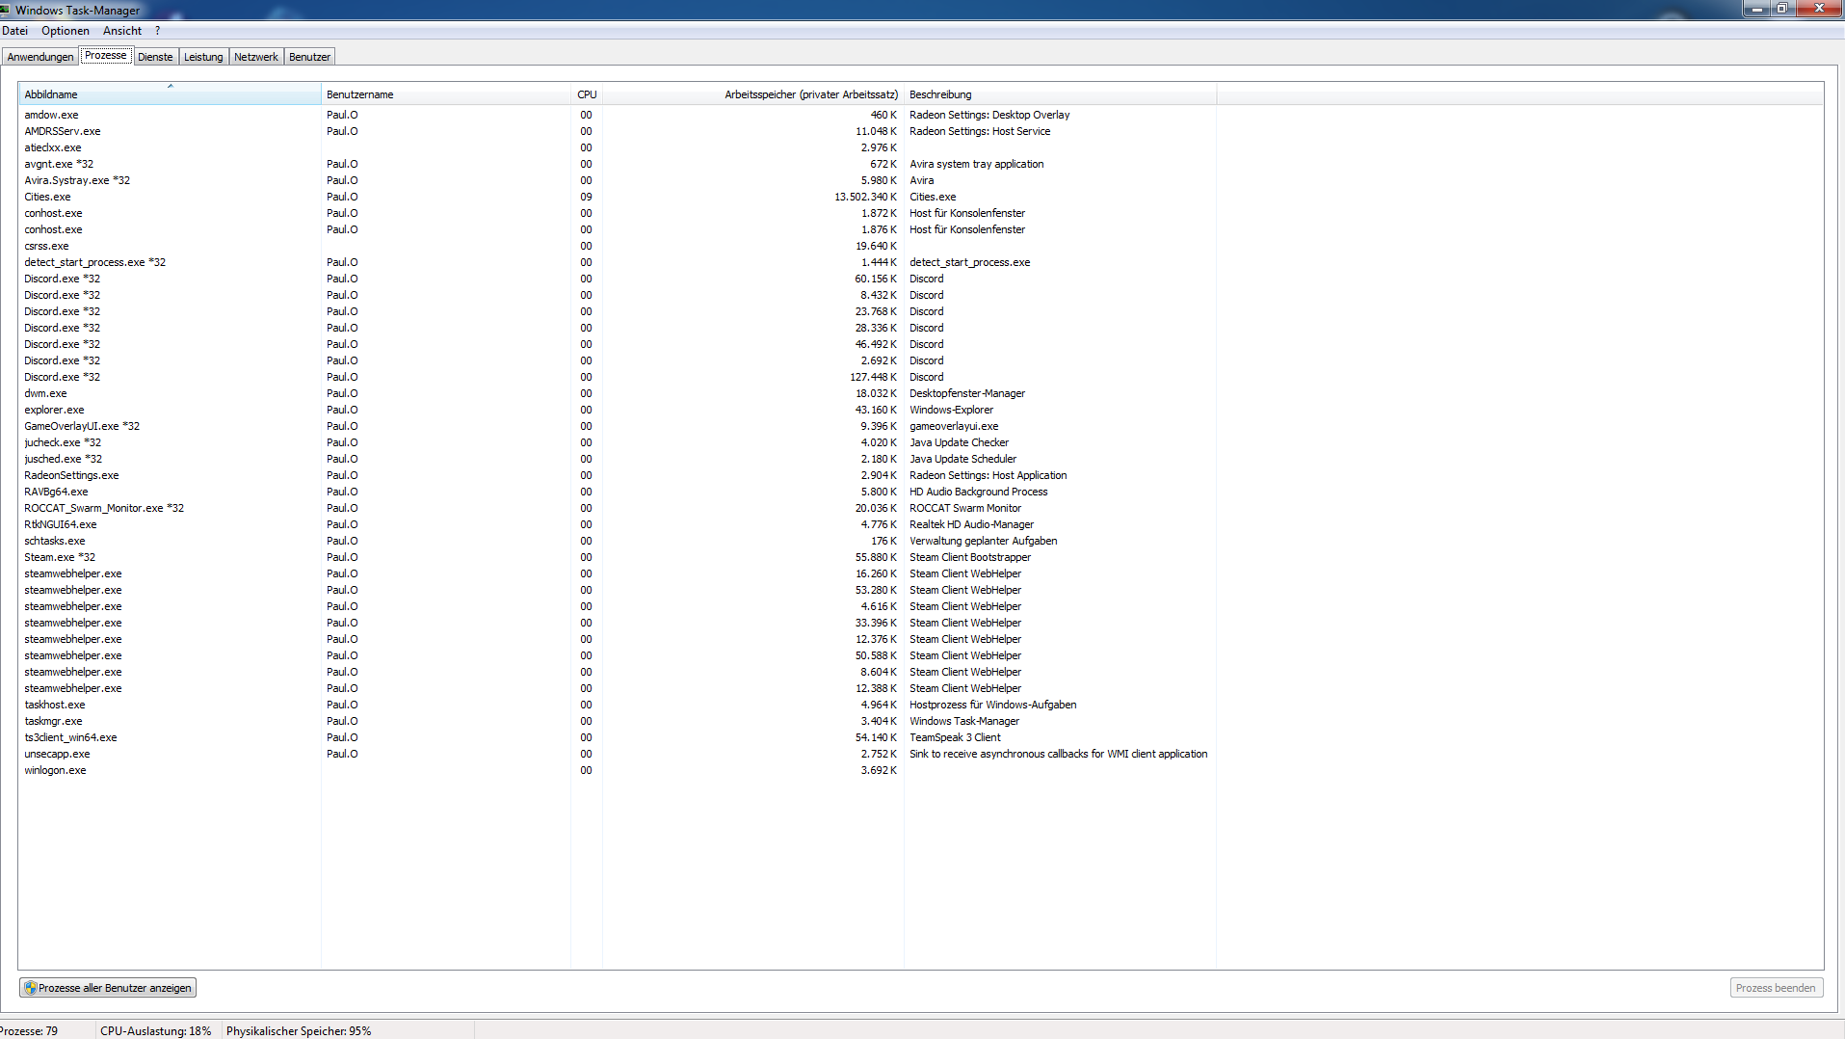Click the Radeon Settings: Desktop Overlay description
Viewport: 1845px width, 1039px height.
pos(989,115)
